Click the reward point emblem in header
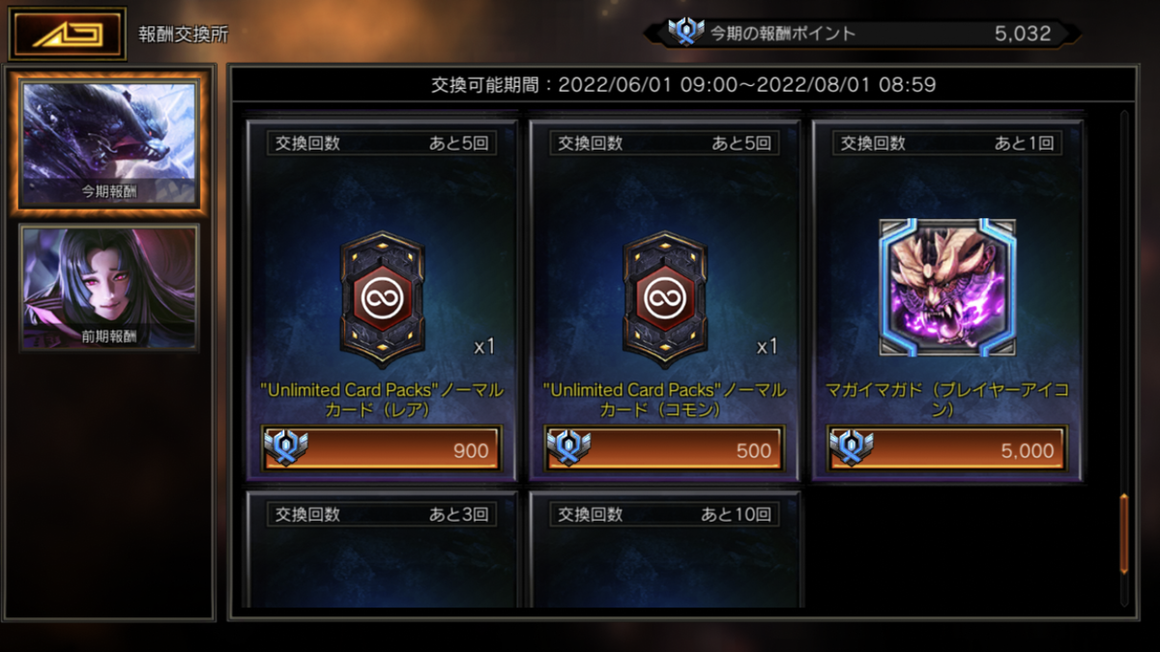This screenshot has height=652, width=1160. point(686,33)
